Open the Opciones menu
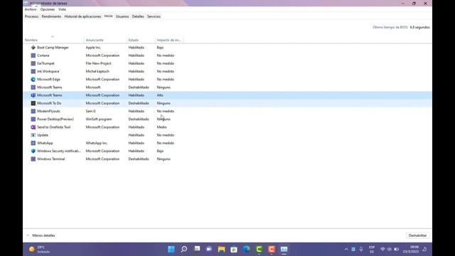The width and height of the screenshot is (455, 256). 48,9
